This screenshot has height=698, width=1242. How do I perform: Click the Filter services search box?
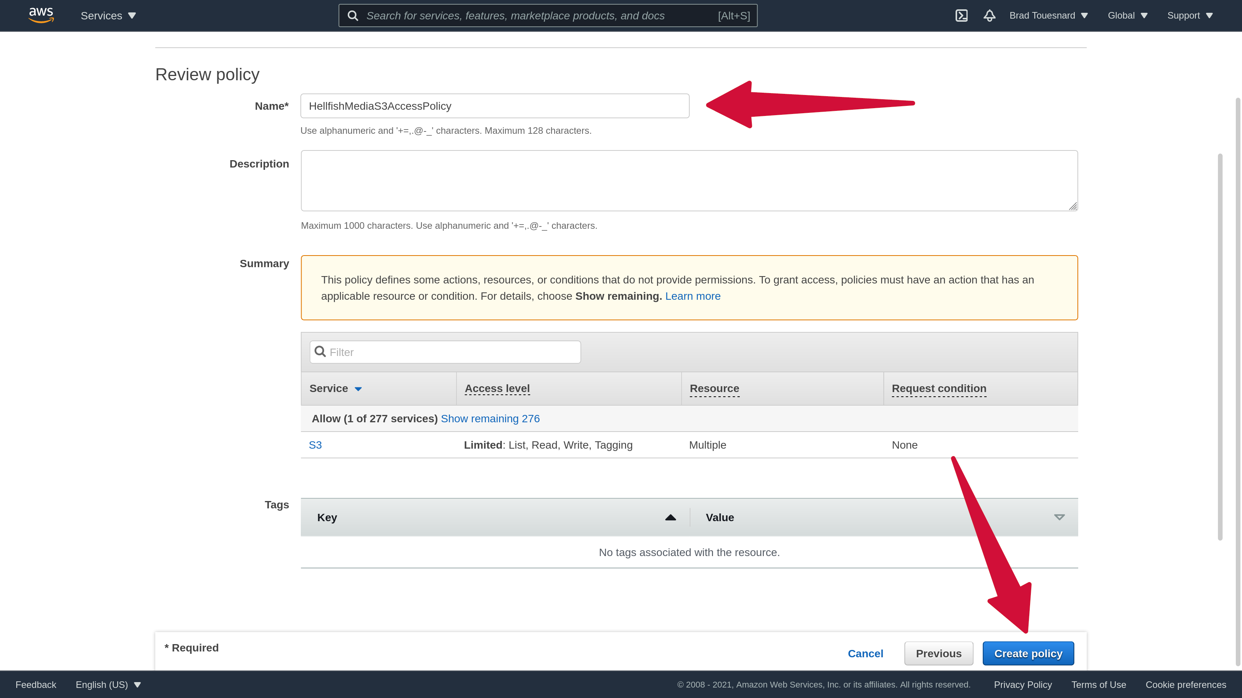(445, 352)
